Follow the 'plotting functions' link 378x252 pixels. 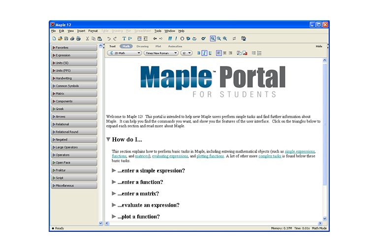(x=210, y=156)
